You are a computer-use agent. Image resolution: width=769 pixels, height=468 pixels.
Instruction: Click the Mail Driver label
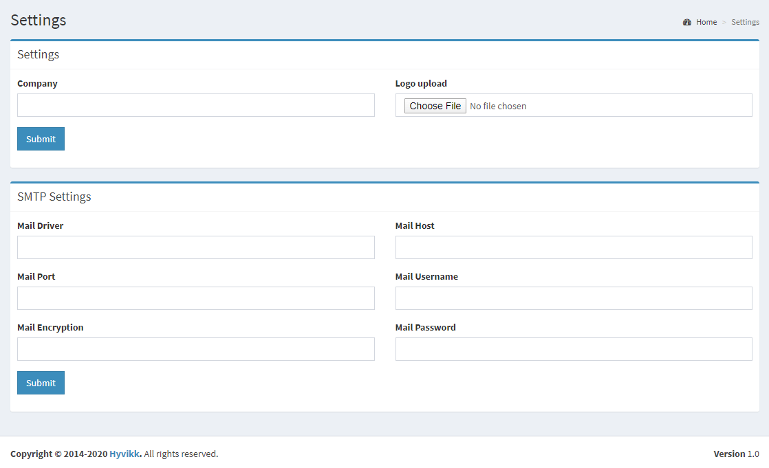pyautogui.click(x=40, y=225)
